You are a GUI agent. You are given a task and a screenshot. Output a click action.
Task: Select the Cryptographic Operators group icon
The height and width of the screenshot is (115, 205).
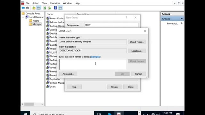coord(48,30)
